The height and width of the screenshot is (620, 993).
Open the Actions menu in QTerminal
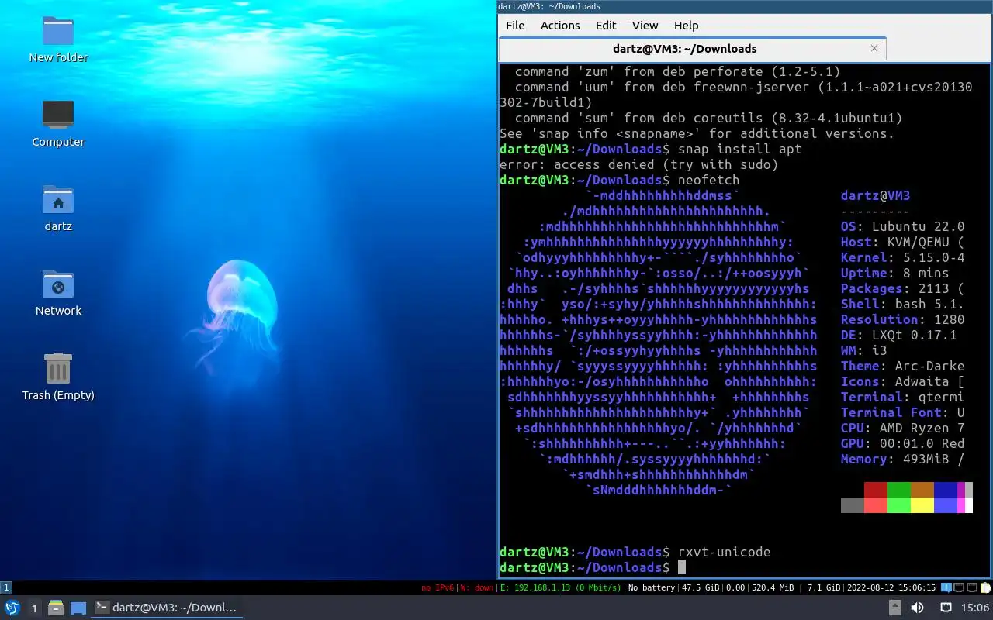(x=560, y=25)
